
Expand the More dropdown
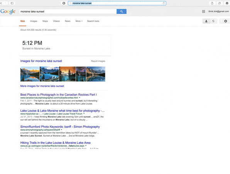coord(79,21)
